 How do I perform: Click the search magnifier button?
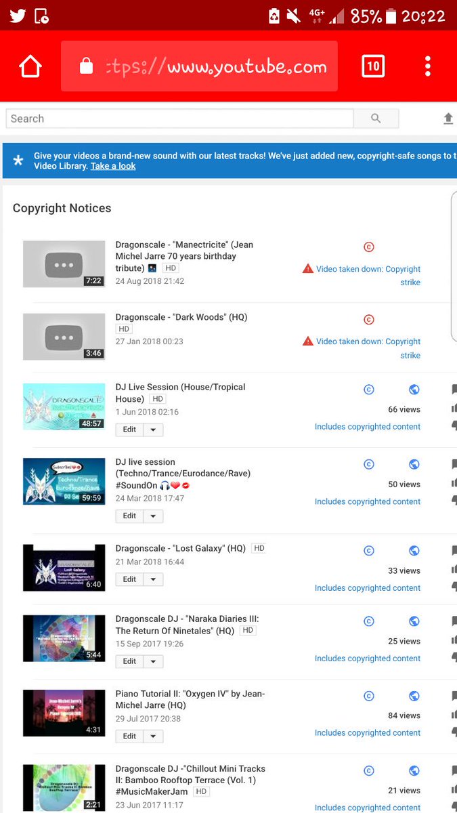pos(376,119)
